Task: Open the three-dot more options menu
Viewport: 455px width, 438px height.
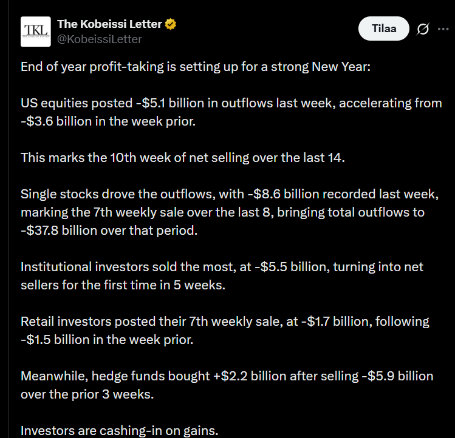Action: (x=443, y=29)
